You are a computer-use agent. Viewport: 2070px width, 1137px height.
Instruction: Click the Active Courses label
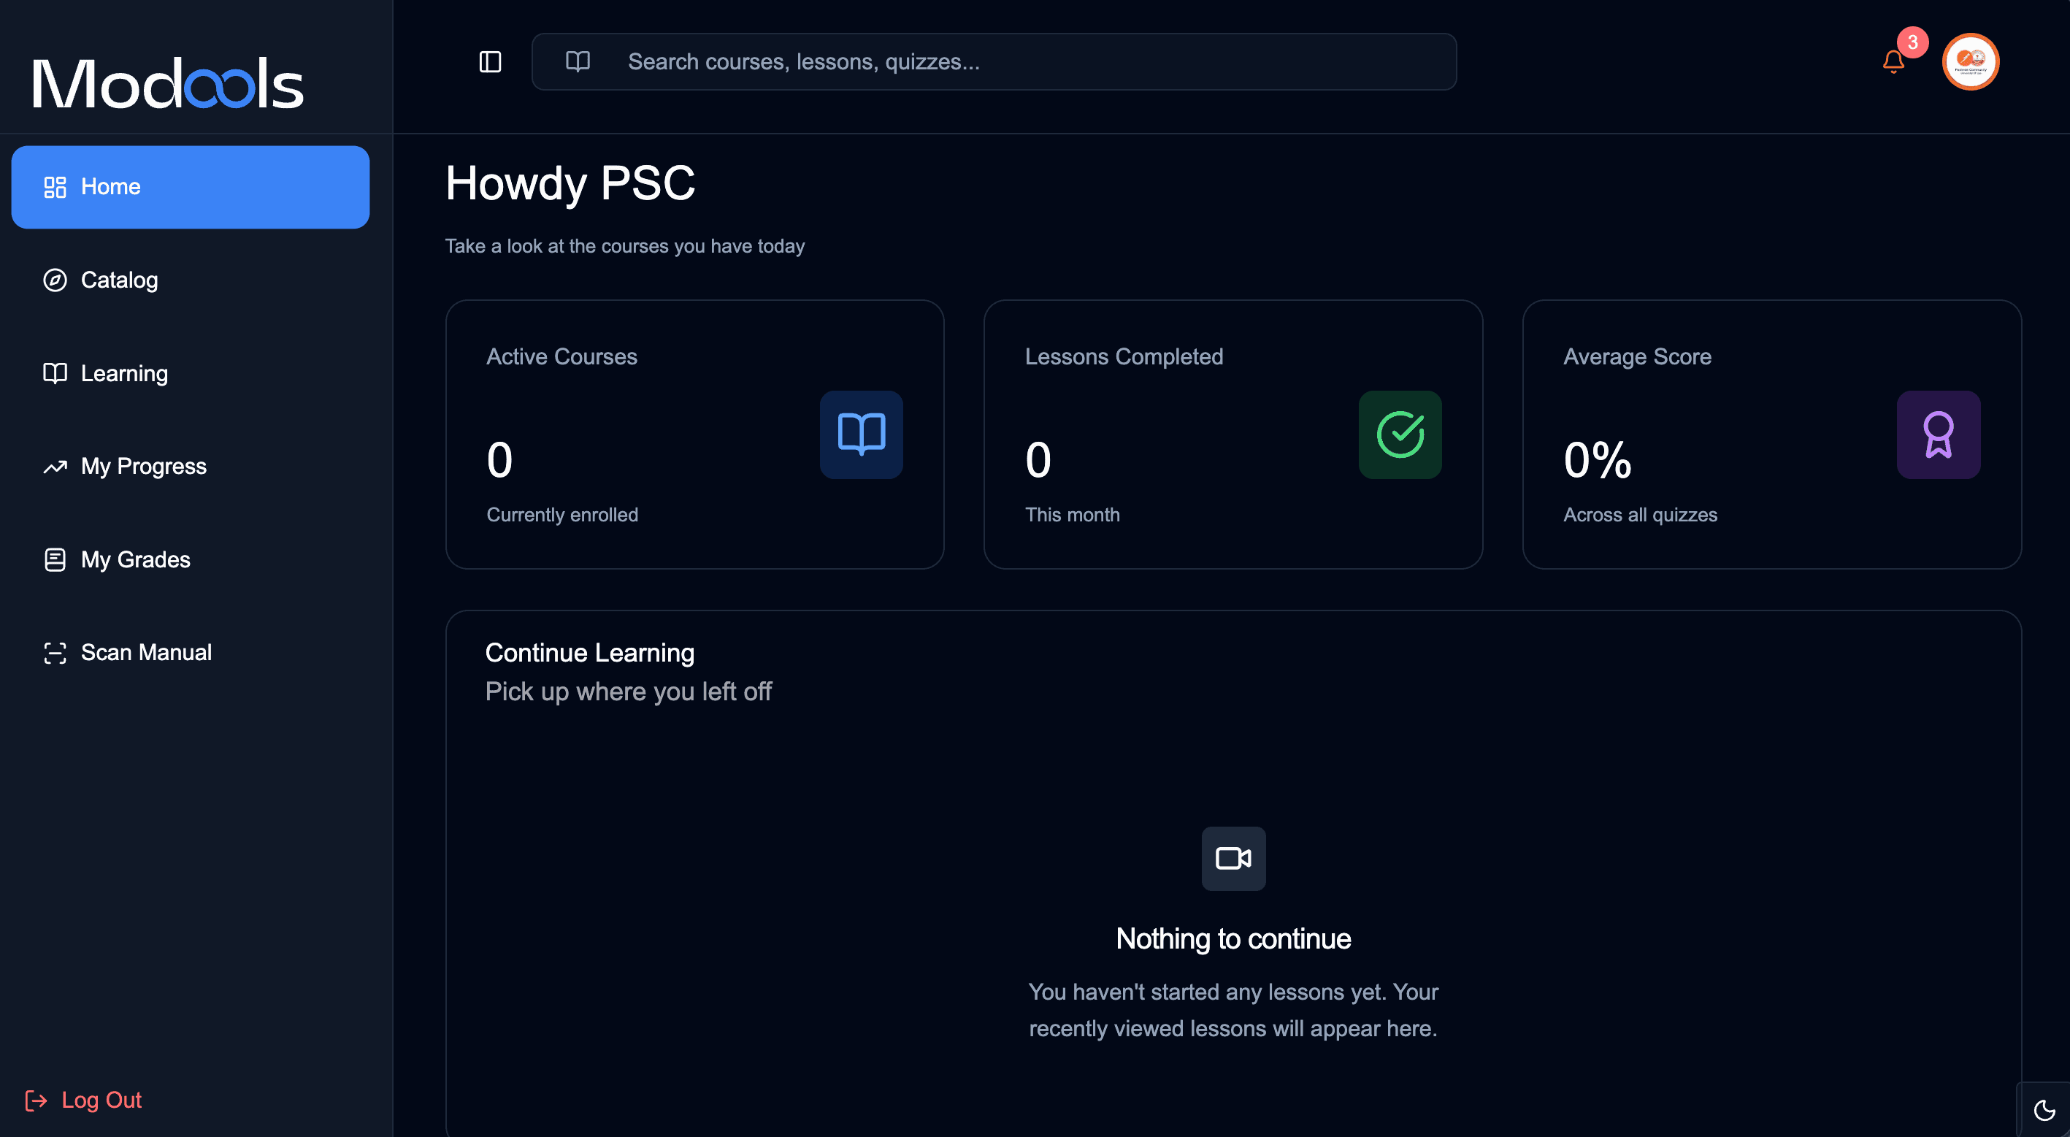click(561, 357)
